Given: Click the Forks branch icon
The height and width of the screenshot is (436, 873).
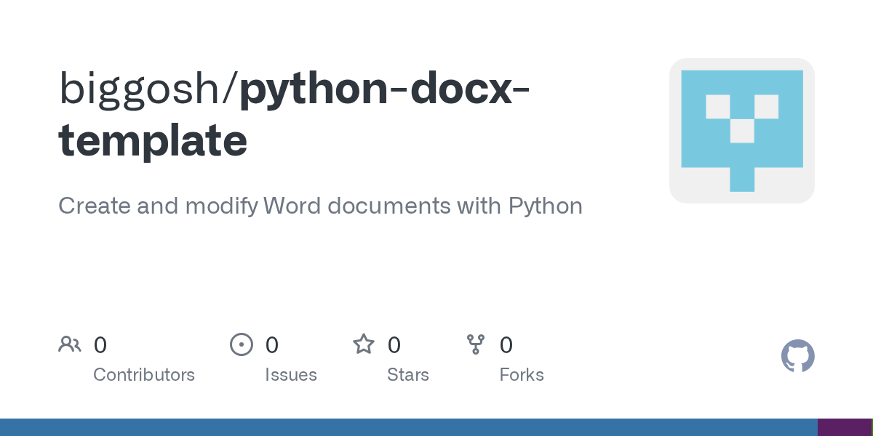Looking at the screenshot, I should point(476,344).
